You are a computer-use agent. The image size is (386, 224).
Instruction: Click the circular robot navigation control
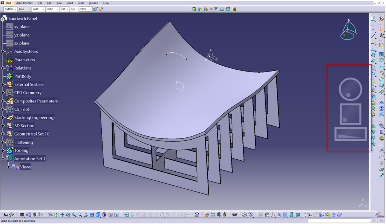click(350, 89)
